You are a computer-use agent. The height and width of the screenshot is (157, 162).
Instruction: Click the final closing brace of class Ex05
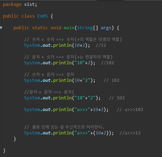[4, 151]
